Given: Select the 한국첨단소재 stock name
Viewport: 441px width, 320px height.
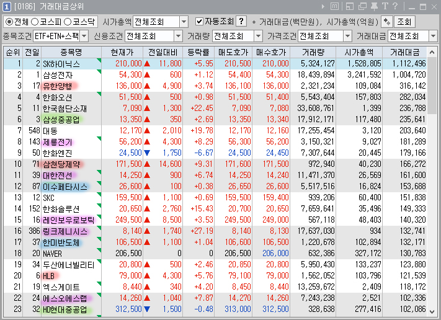Looking at the screenshot, I should (x=65, y=109).
